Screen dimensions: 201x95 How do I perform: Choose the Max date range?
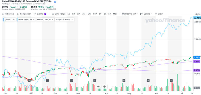[115, 14]
